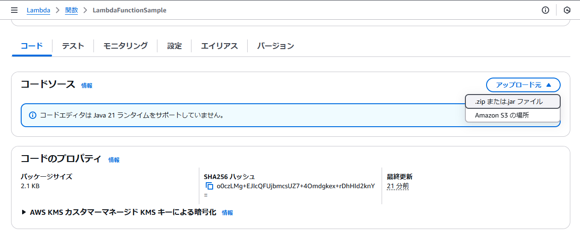
Task: Click the Java 21 runtime notice text
Action: (x=132, y=115)
